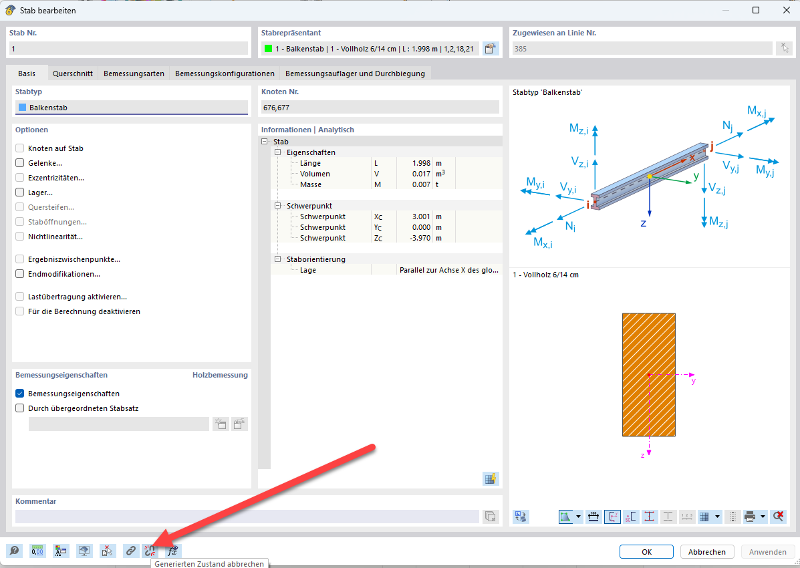Image resolution: width=800 pixels, height=568 pixels.
Task: Open the print button dropdown arrow
Action: pyautogui.click(x=763, y=517)
